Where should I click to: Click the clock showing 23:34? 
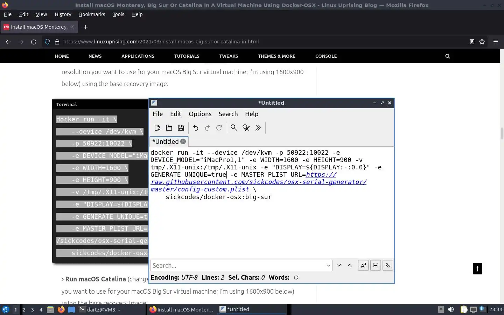tap(496, 309)
